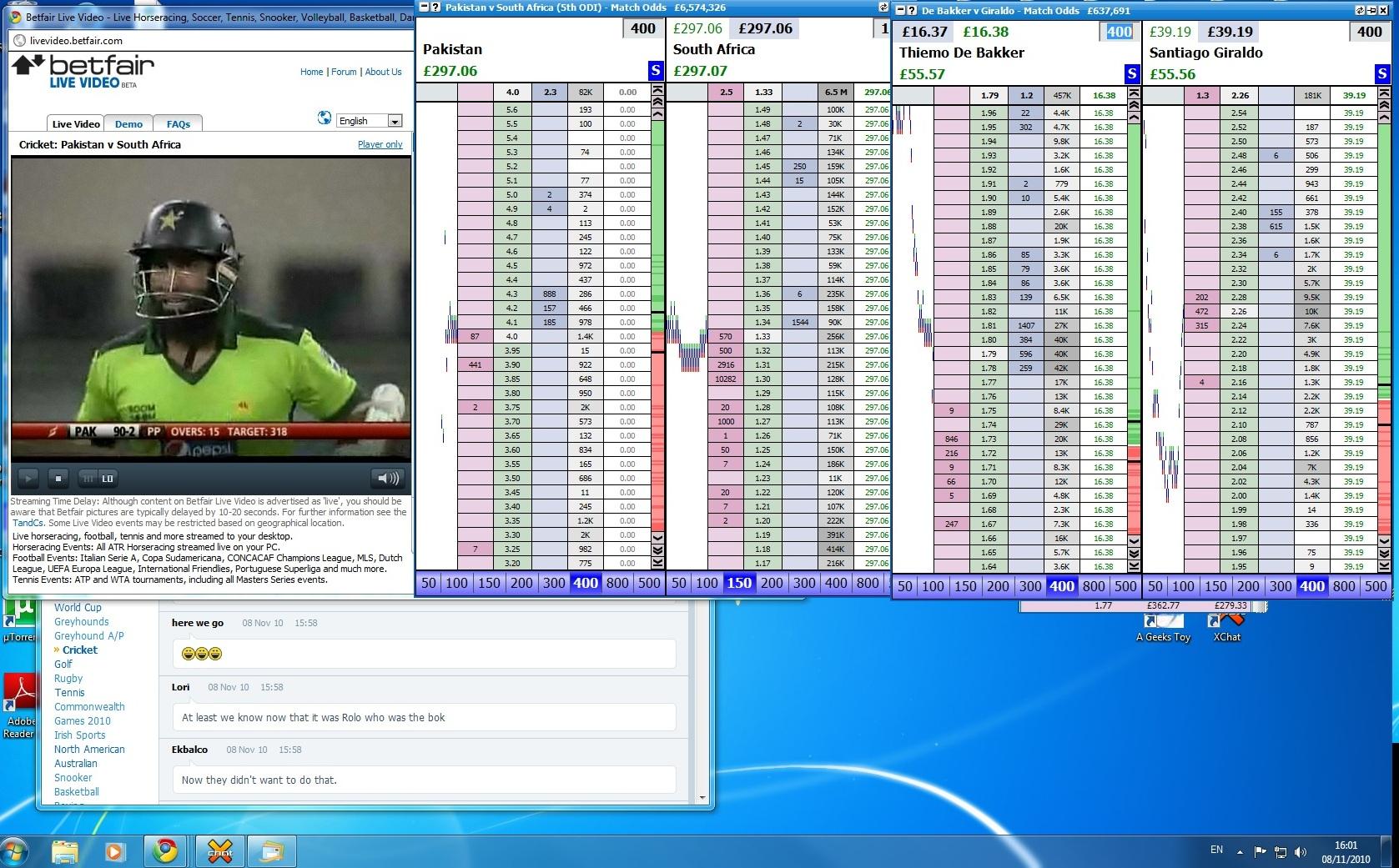Select the 50 stake on the Pakistan ladder
1399x868 pixels.
pyautogui.click(x=429, y=583)
